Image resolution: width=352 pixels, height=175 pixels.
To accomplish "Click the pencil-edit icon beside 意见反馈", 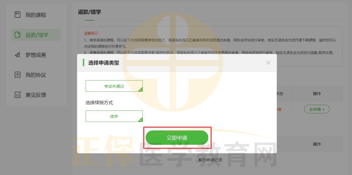I will [18, 95].
